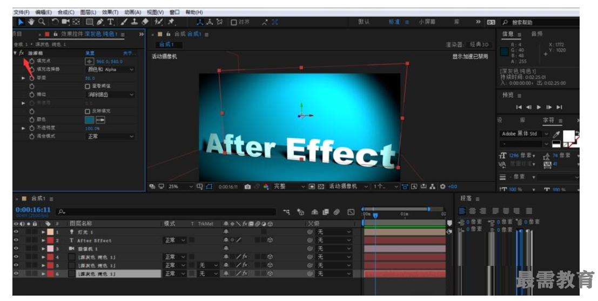The width and height of the screenshot is (598, 301).
Task: Hide the After Effect text layer eye
Action: [16, 240]
